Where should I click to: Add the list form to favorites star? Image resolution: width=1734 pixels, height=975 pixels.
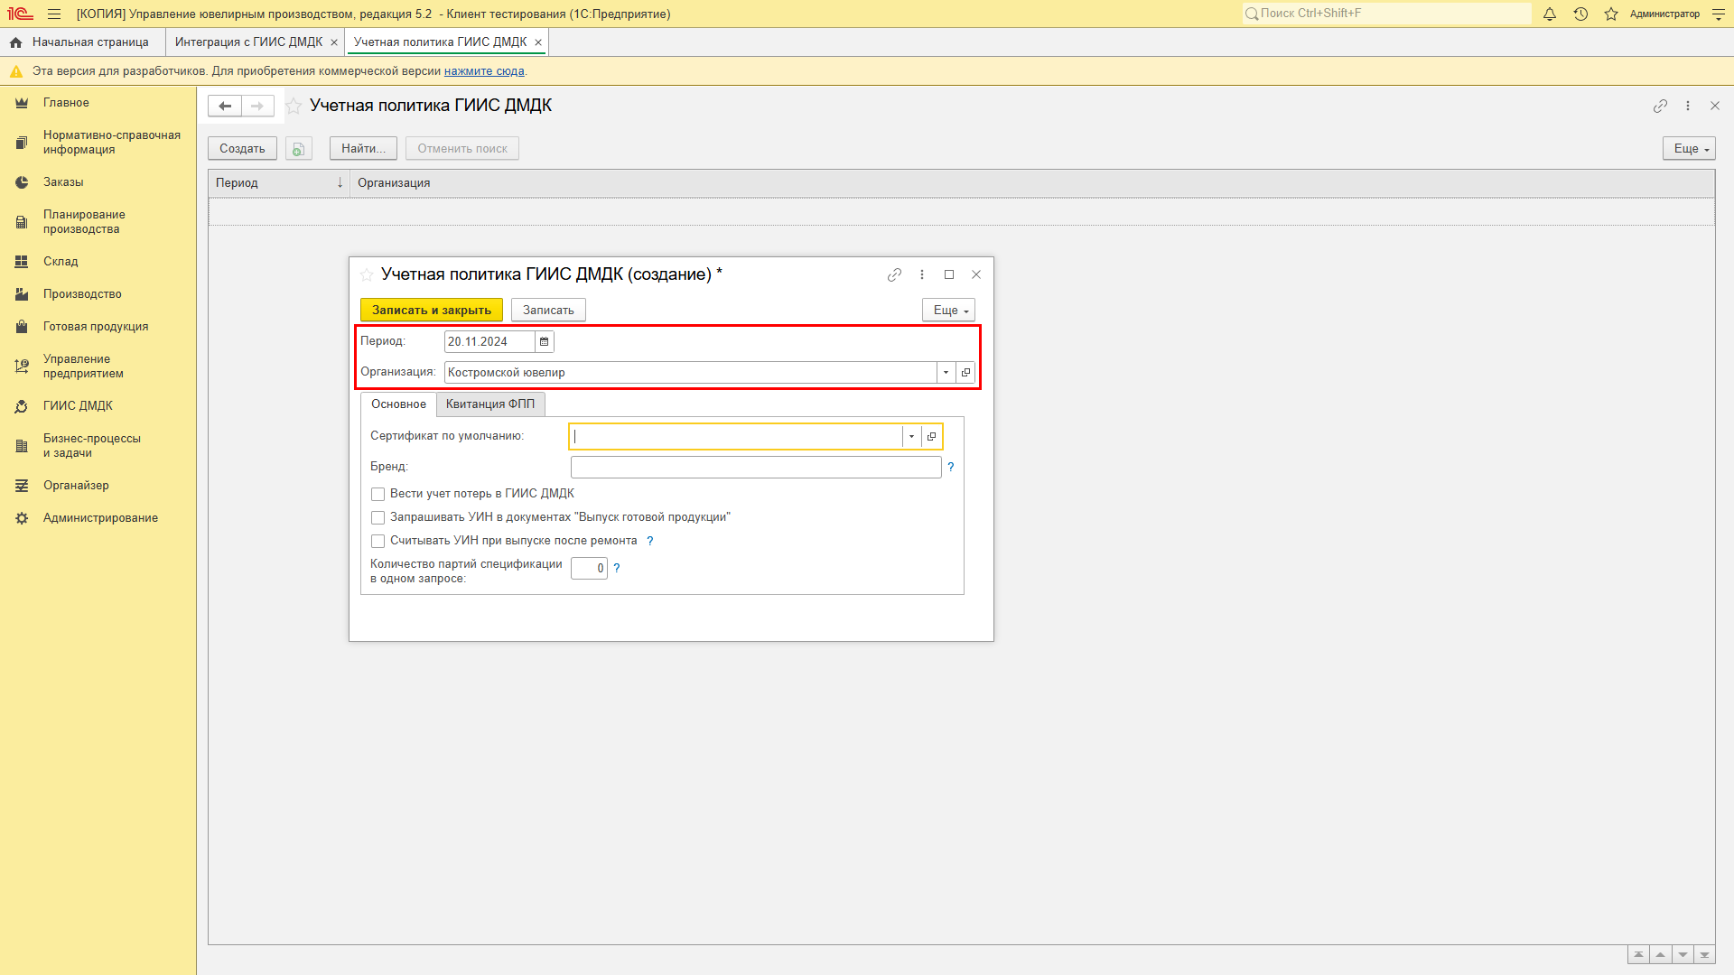click(x=294, y=106)
